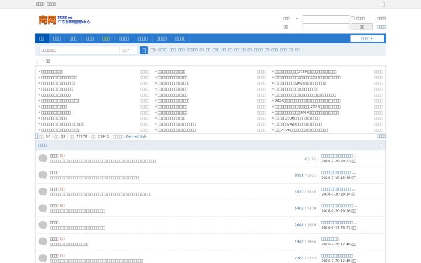The height and width of the screenshot is (263, 421).
Task: Open the white dropdown button at the right end of the blue nav bar
Action: pos(367,39)
